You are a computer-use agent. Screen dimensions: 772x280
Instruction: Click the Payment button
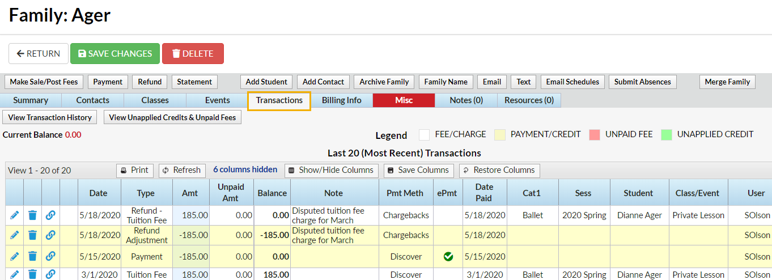click(x=108, y=82)
